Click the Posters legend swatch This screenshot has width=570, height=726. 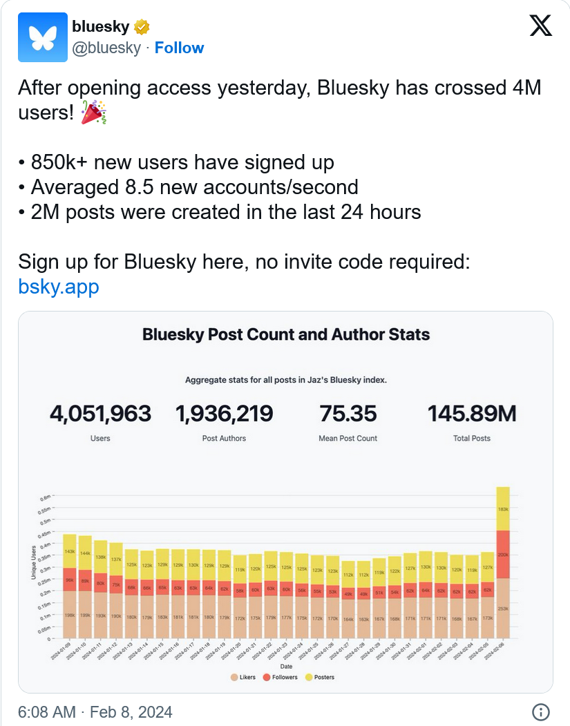pos(309,677)
